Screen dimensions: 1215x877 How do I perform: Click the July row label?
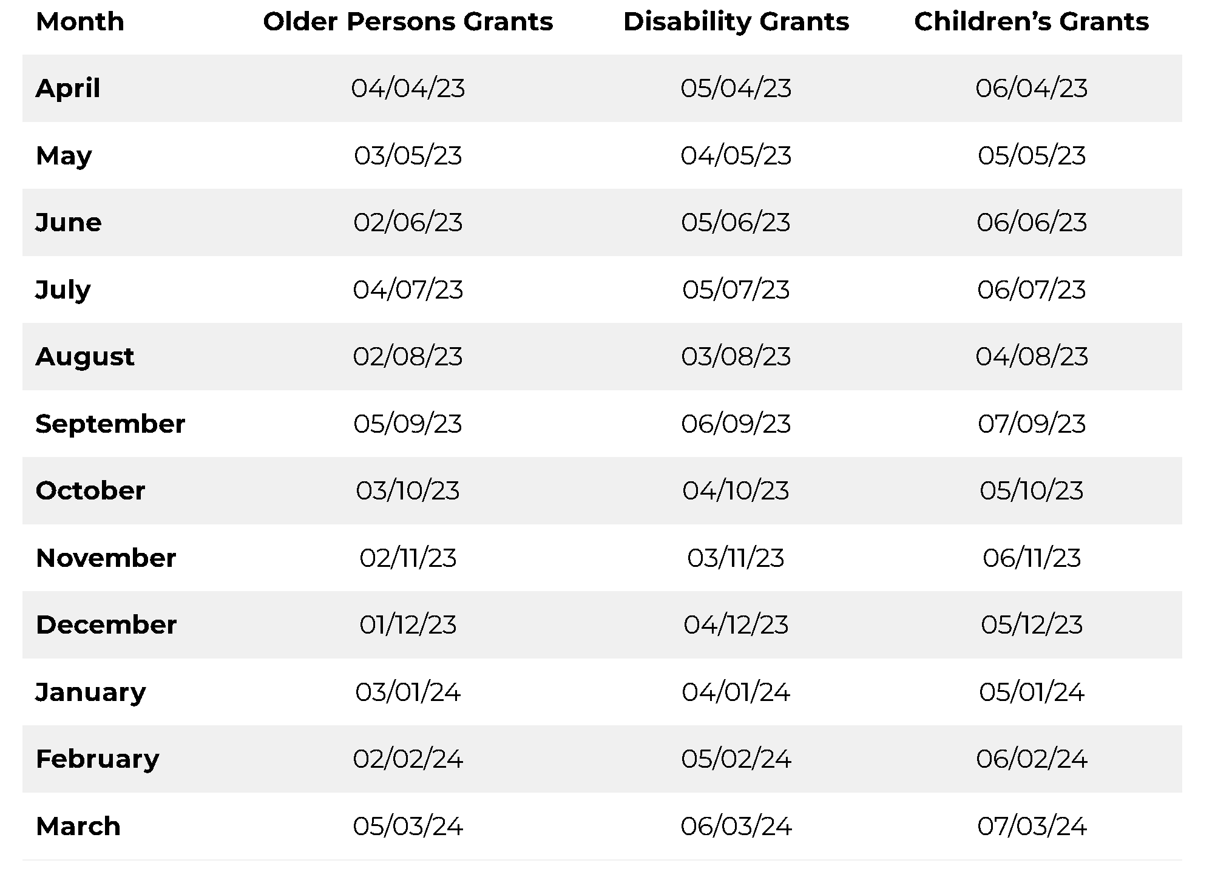(x=63, y=290)
